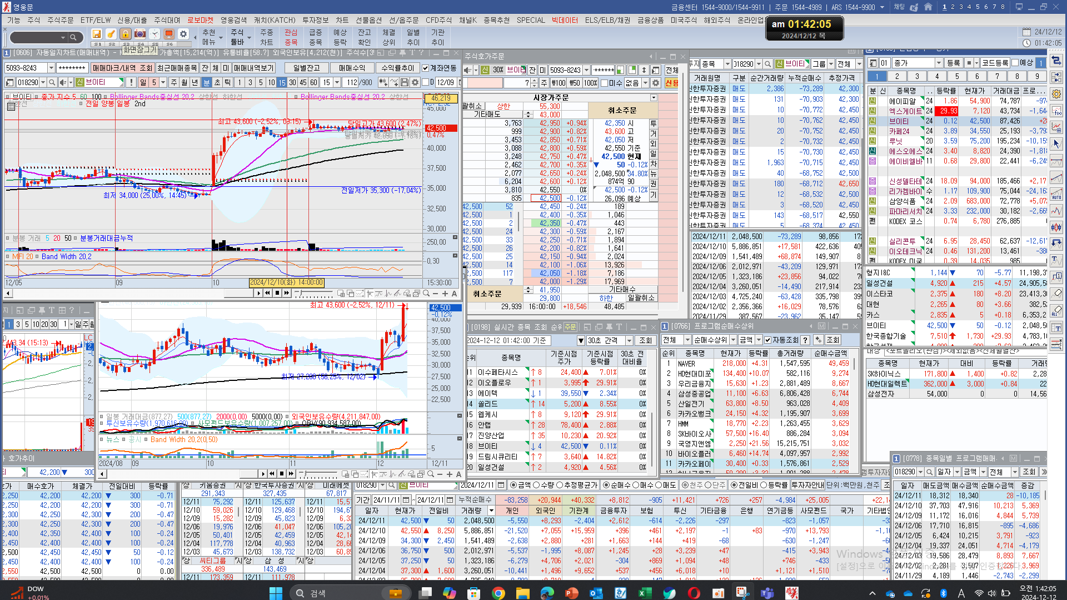1067x600 pixels.
Task: Select the 등락률 radio button
Action: coord(764,485)
